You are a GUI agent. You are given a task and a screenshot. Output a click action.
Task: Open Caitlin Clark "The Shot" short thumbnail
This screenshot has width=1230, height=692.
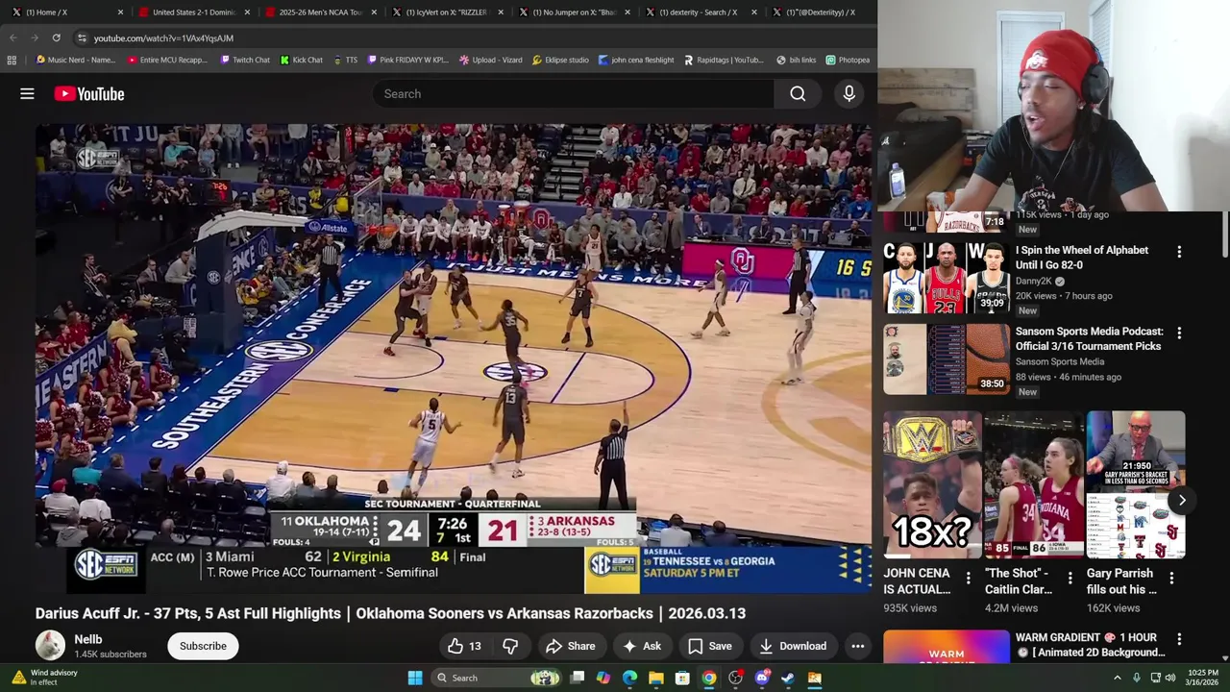coord(1034,485)
